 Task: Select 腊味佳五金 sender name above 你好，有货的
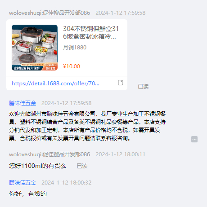pos(22,183)
